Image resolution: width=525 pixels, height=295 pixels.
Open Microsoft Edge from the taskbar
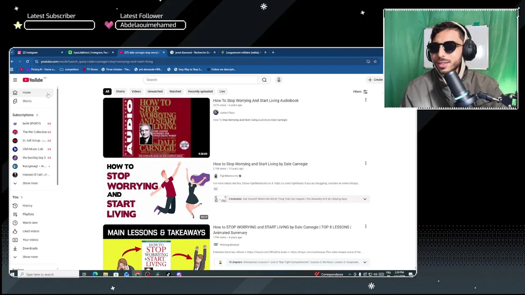pyautogui.click(x=95, y=275)
